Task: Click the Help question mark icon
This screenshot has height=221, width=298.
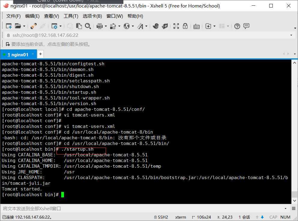Action: point(237,26)
